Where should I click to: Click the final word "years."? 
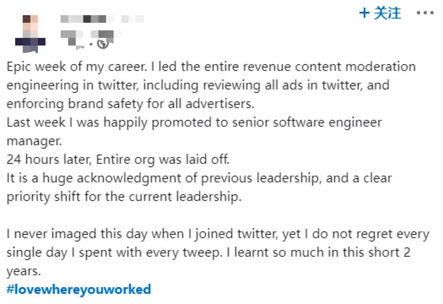24,271
